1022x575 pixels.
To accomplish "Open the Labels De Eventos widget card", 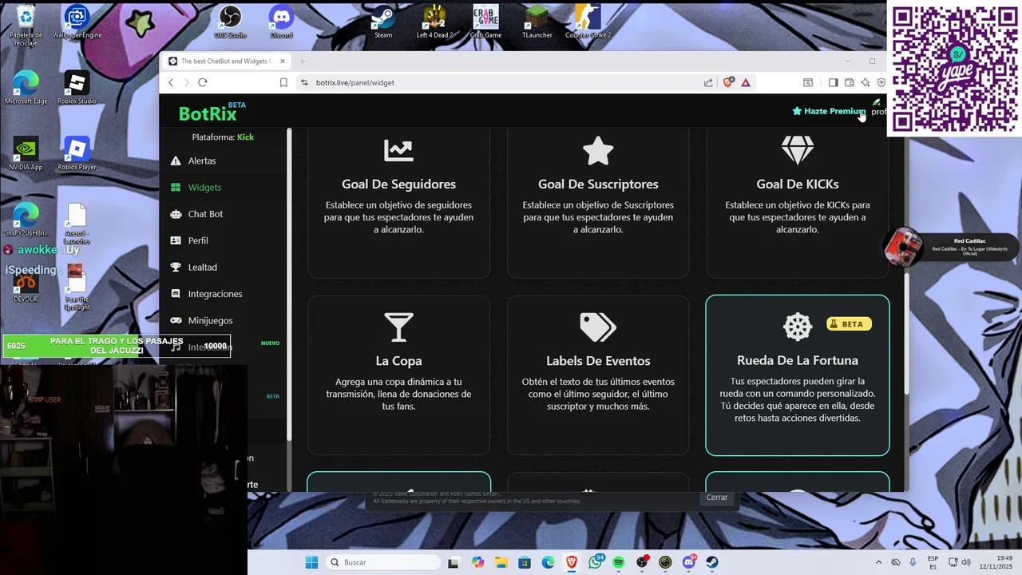I will click(x=598, y=375).
